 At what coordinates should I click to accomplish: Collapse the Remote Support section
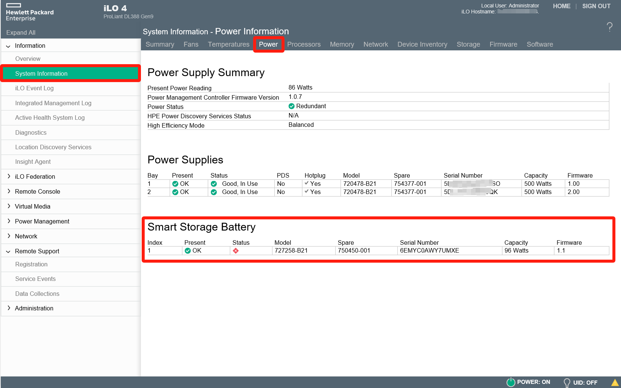tap(8, 251)
